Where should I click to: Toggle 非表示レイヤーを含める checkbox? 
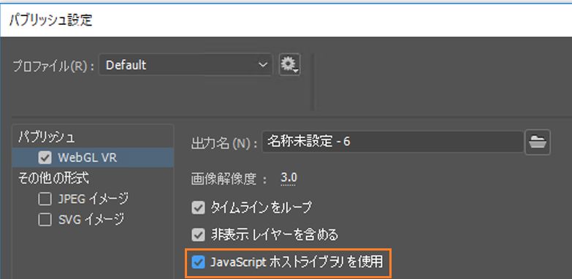click(199, 234)
